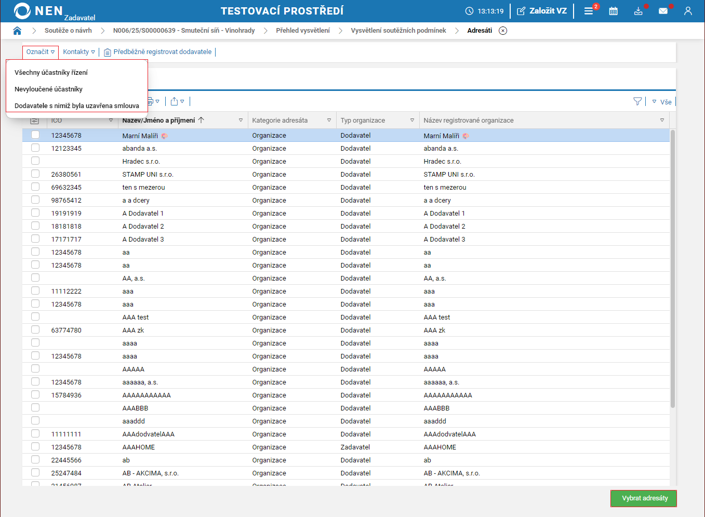The image size is (705, 517).
Task: Expand the Kontakty dropdown
Action: click(x=79, y=52)
